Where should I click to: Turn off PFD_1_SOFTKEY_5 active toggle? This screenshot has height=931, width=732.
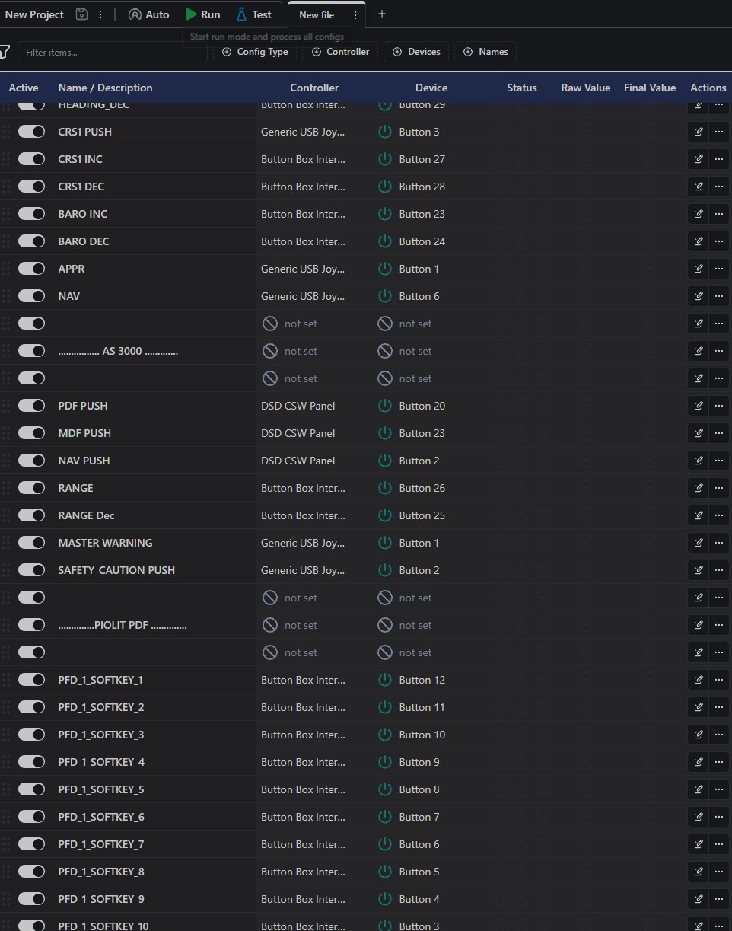[x=32, y=789]
